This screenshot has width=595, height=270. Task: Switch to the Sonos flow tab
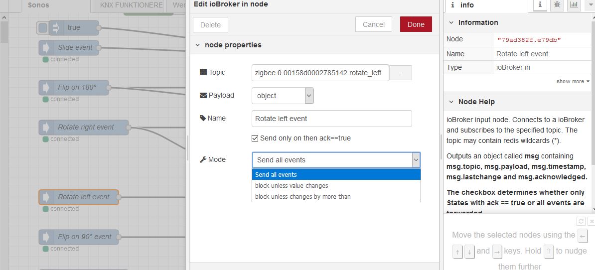pyautogui.click(x=55, y=5)
